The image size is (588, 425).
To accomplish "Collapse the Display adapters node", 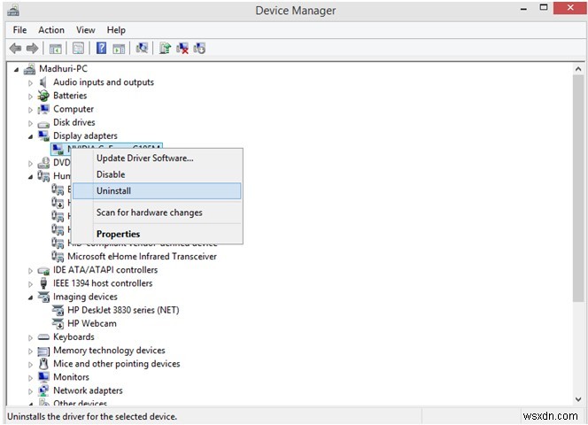I will (30, 137).
